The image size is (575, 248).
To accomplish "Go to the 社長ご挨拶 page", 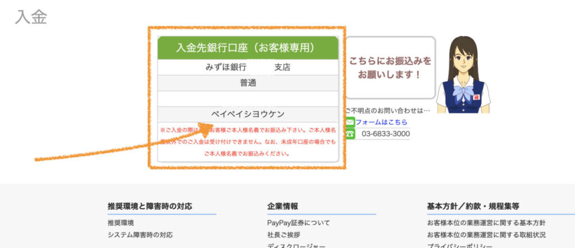I will tap(284, 235).
